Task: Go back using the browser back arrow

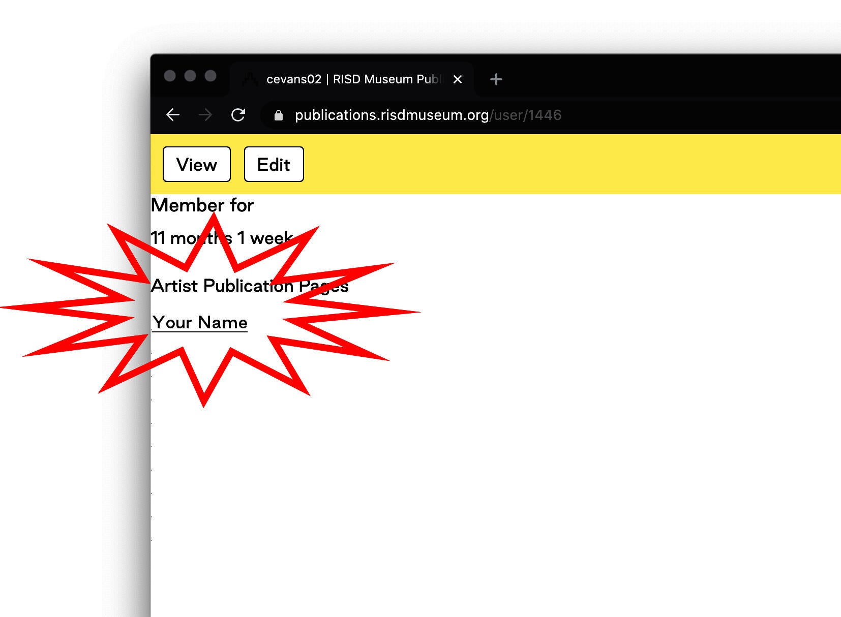Action: 173,115
